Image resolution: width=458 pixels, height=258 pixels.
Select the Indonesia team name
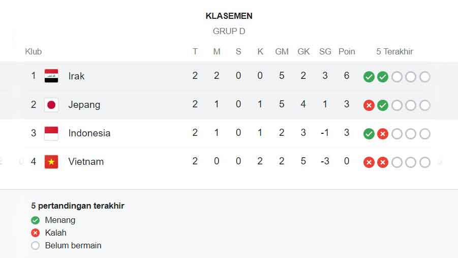point(89,133)
